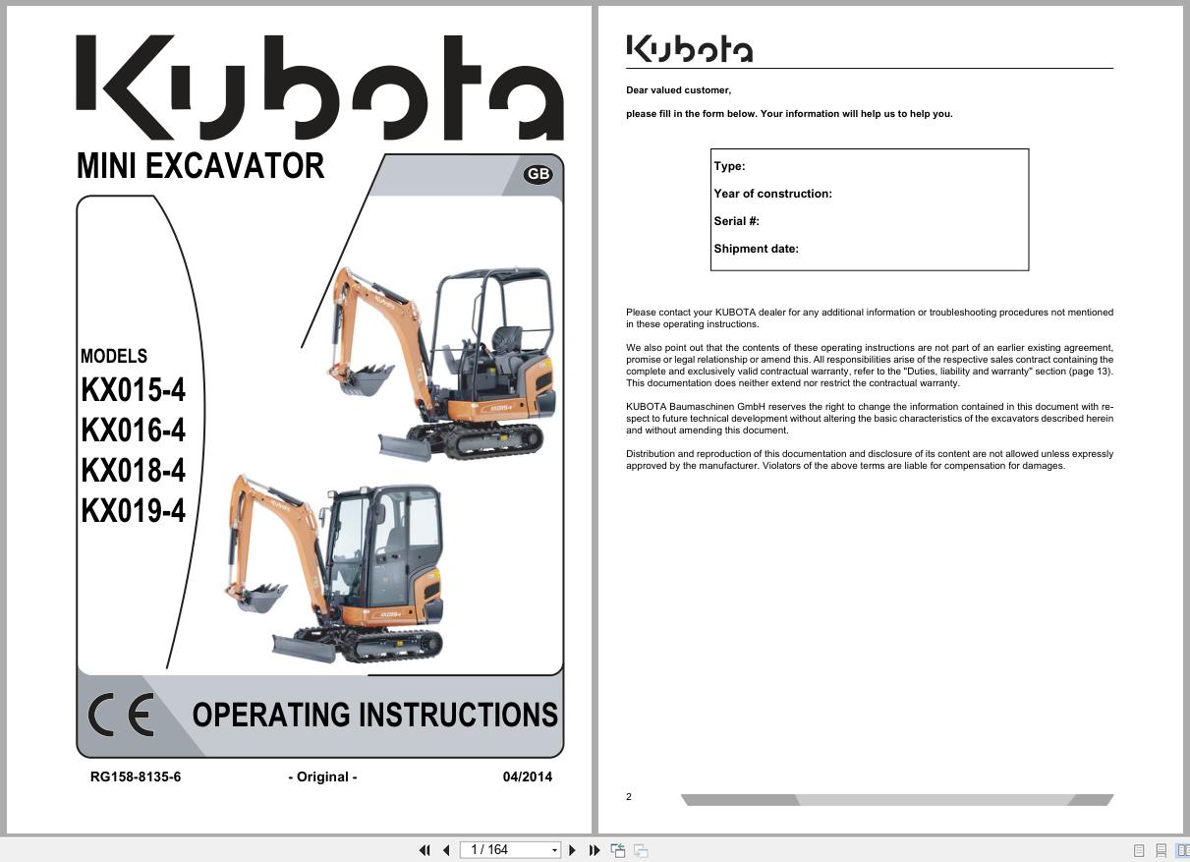
Task: Click the GB language badge
Action: click(x=537, y=174)
